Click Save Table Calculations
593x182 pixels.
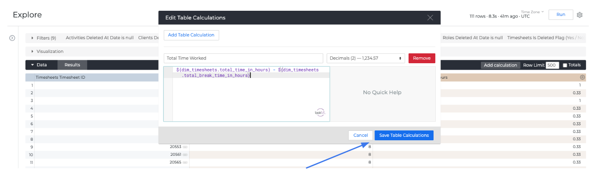404,135
